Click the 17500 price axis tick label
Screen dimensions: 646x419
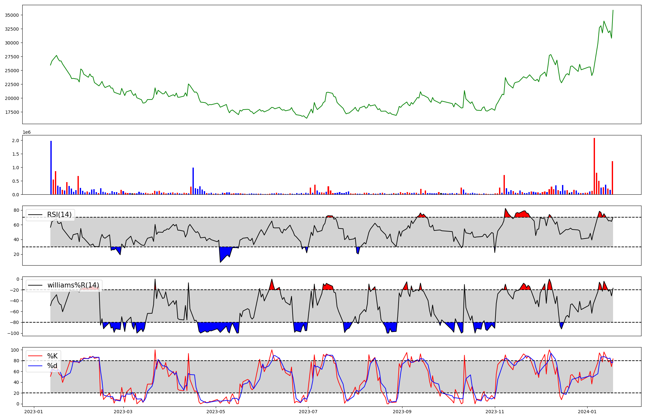pyautogui.click(x=12, y=112)
